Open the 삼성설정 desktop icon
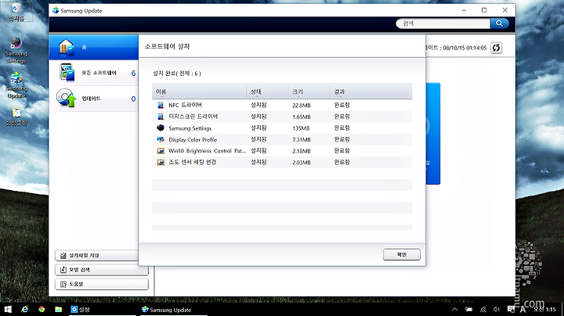The height and width of the screenshot is (316, 564). click(x=16, y=117)
